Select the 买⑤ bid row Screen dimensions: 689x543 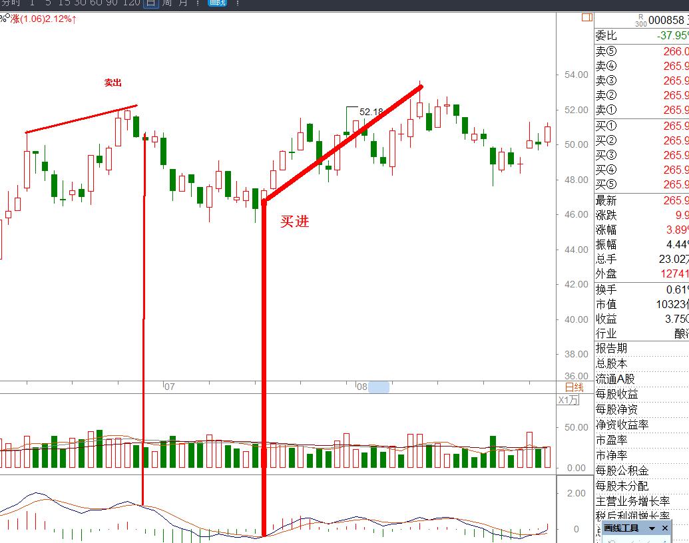(x=642, y=184)
